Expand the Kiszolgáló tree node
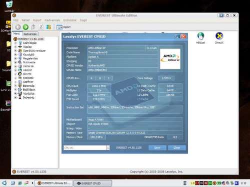Viewport: 250px width, 187px height. [15, 54]
